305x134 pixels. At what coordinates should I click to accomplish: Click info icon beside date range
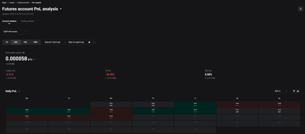tap(94, 42)
